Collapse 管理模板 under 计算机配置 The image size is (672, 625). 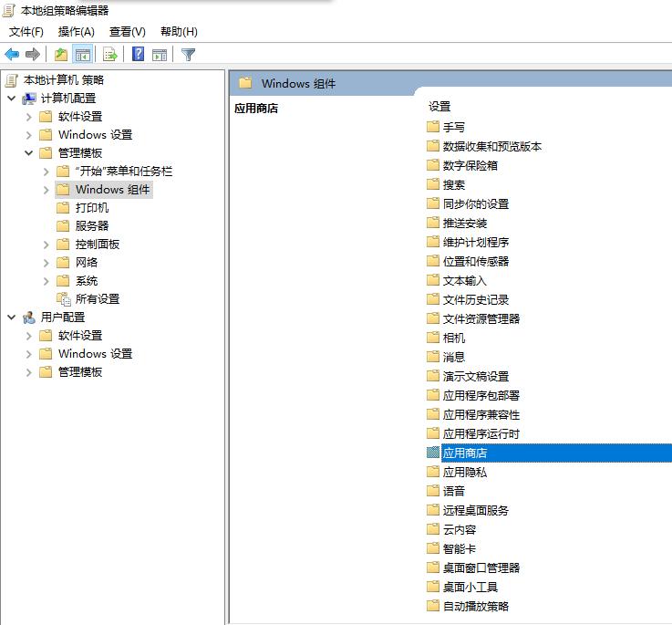pyautogui.click(x=29, y=152)
